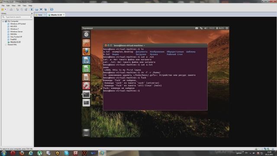Open the Workspace Switcher launcher icon
The height and width of the screenshot is (156, 277).
point(86,103)
